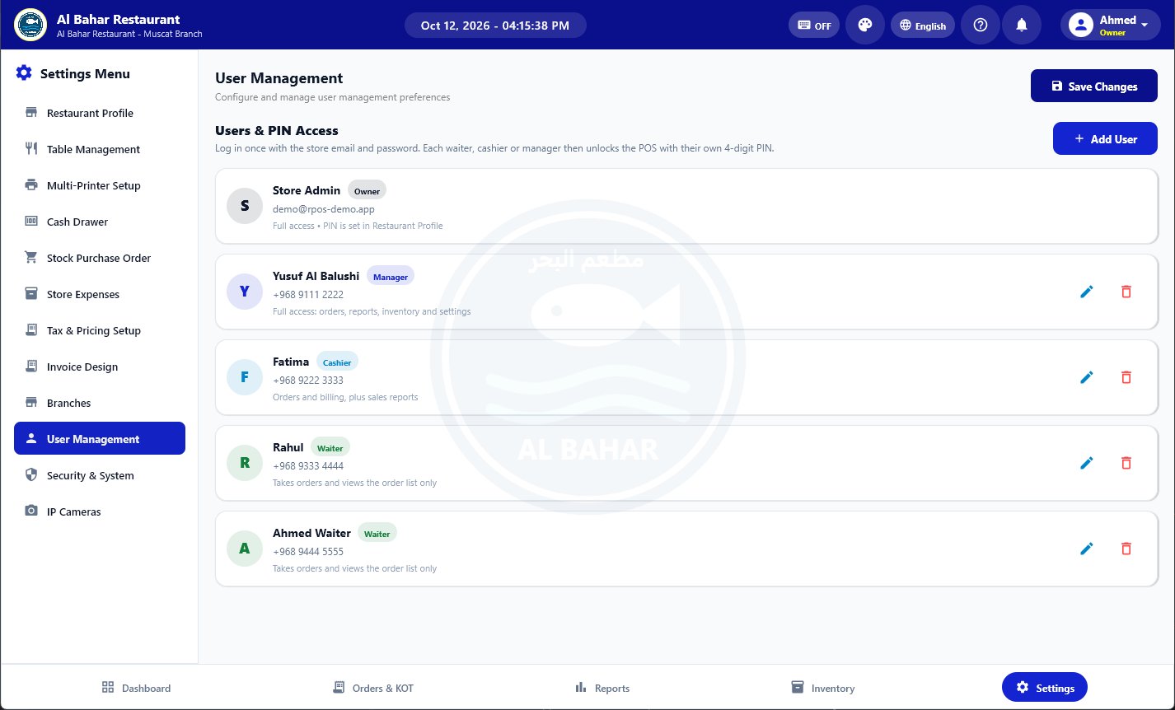Open Restaurant Profile settings
Image resolution: width=1175 pixels, height=710 pixels.
(100, 113)
